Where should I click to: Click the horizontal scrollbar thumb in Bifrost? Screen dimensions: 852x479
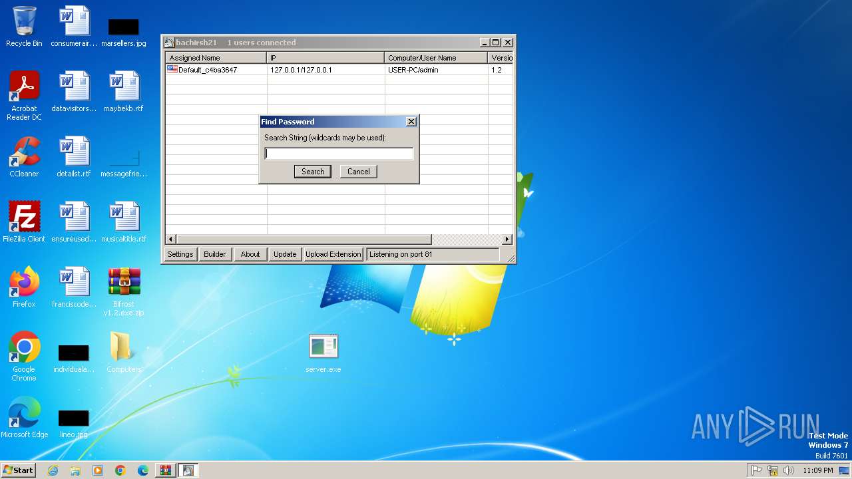304,239
